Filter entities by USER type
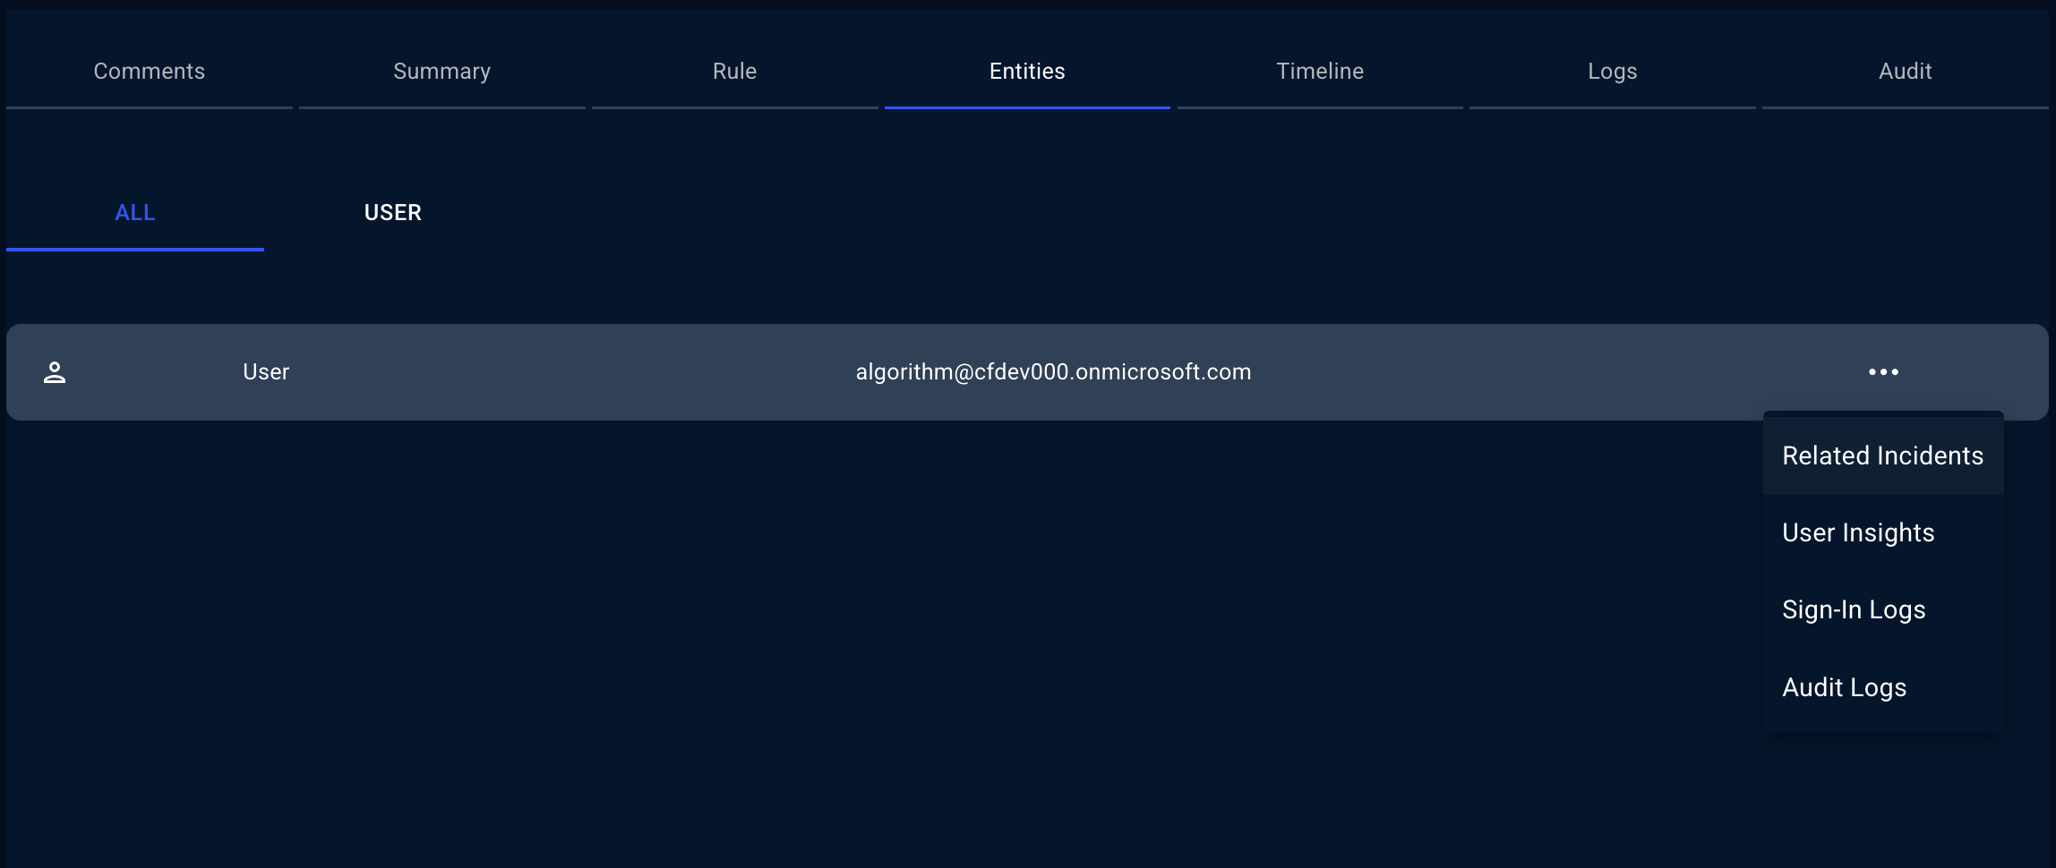The image size is (2056, 868). point(392,213)
